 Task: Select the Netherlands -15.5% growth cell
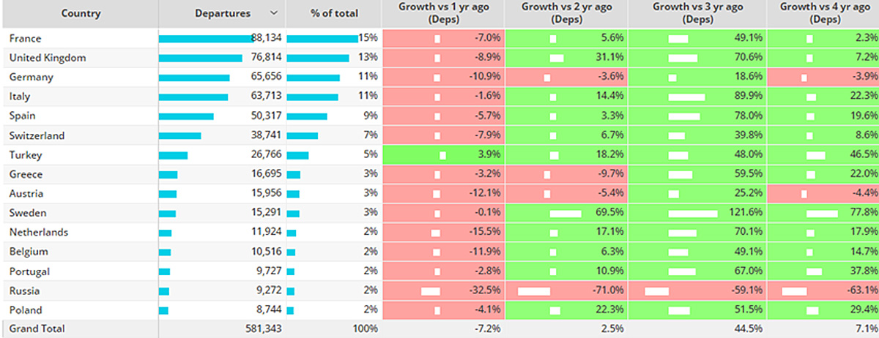tap(442, 232)
